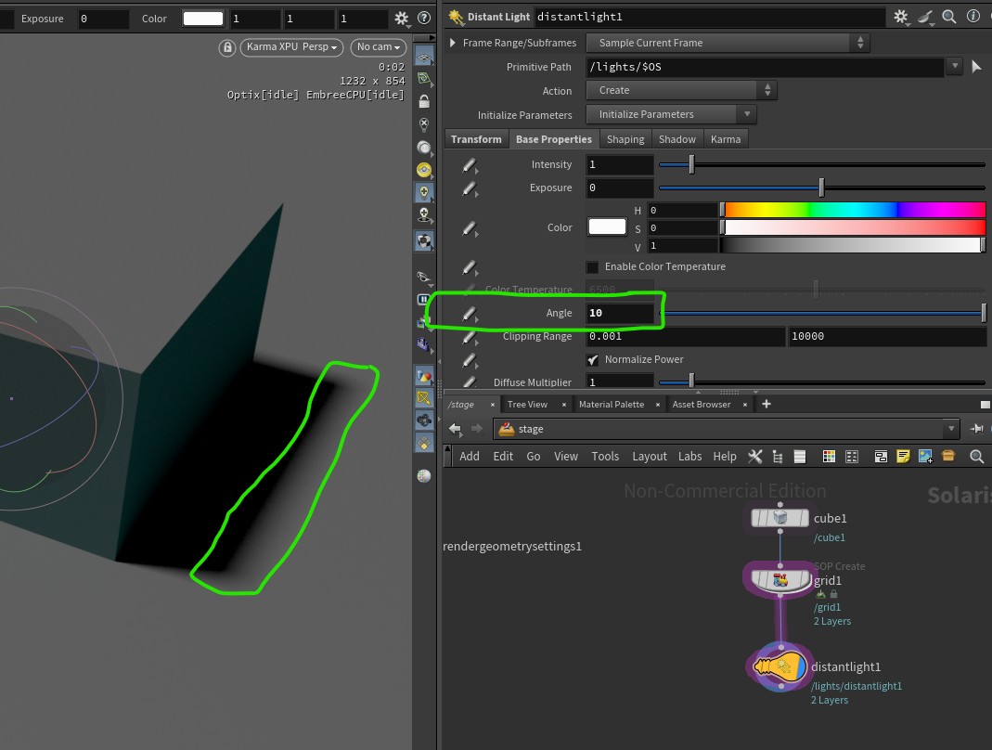
Task: Click the lock icon in viewport sidebar
Action: point(424,102)
